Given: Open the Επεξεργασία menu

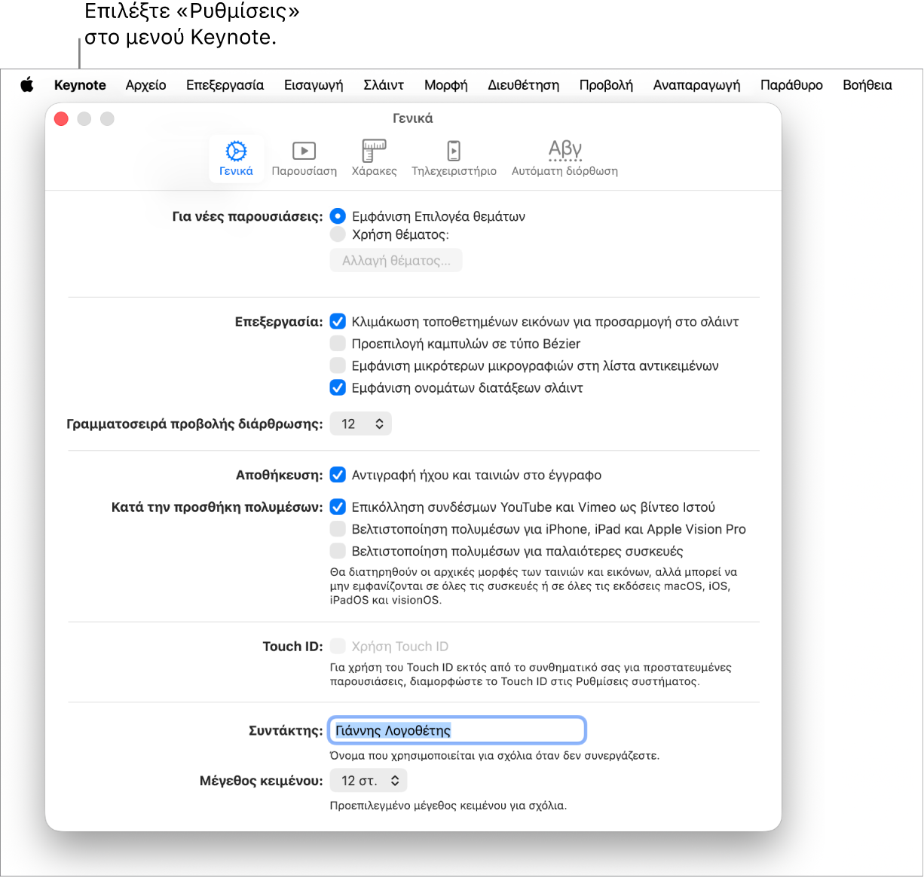Looking at the screenshot, I should 225,85.
